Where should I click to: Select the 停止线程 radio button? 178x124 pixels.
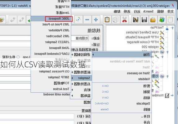[18, 57]
